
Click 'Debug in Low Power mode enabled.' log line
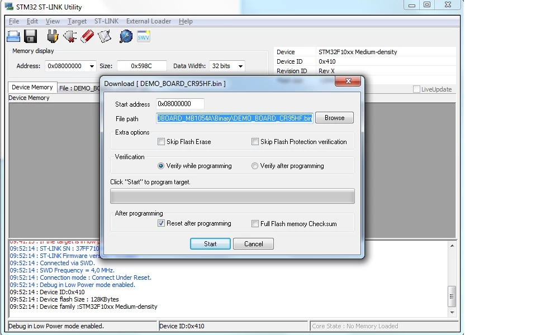(73, 285)
